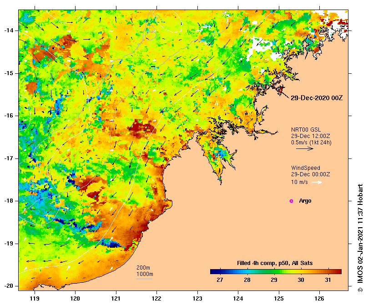Click latitude axis label '-14'
Screen dimensions: 368x306
tap(9, 31)
